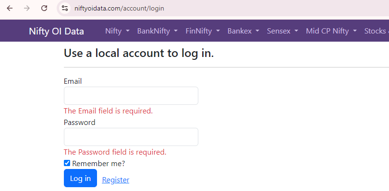The width and height of the screenshot is (389, 191).
Task: Click the 'Use a local account to log in.' heading
Action: click(139, 53)
